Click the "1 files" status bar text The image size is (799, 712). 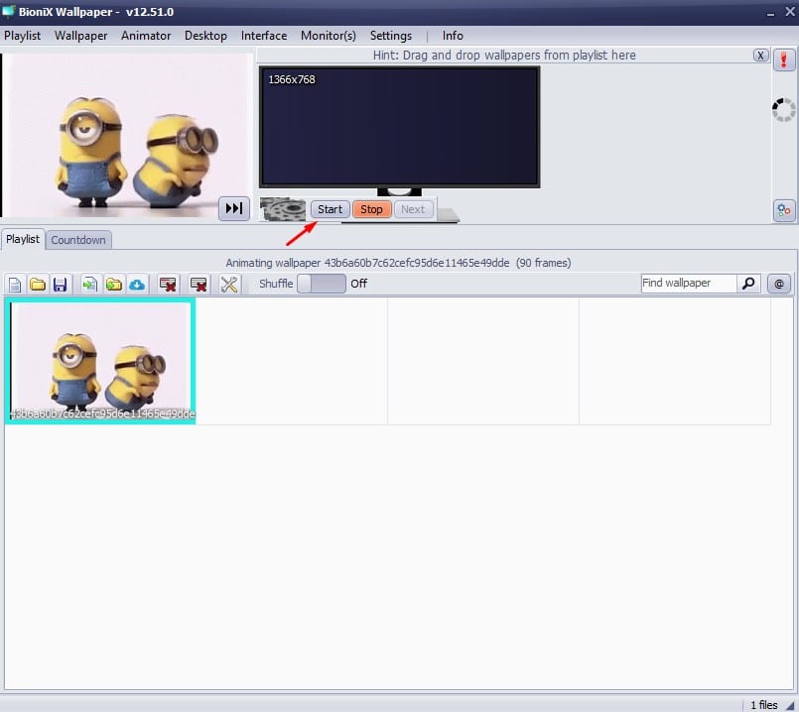coord(764,704)
